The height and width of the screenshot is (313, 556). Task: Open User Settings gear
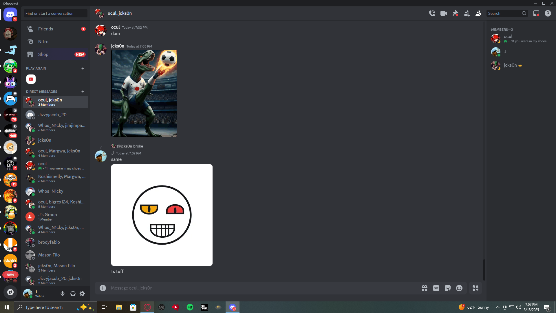[83, 294]
